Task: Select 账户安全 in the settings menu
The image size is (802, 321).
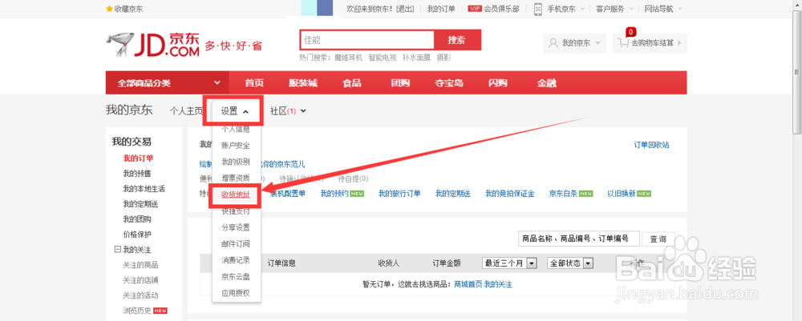Action: tap(235, 146)
